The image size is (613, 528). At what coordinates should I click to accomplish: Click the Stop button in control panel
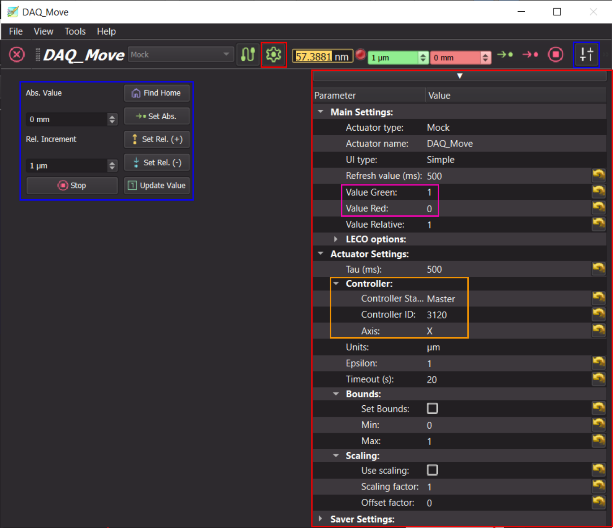click(72, 185)
